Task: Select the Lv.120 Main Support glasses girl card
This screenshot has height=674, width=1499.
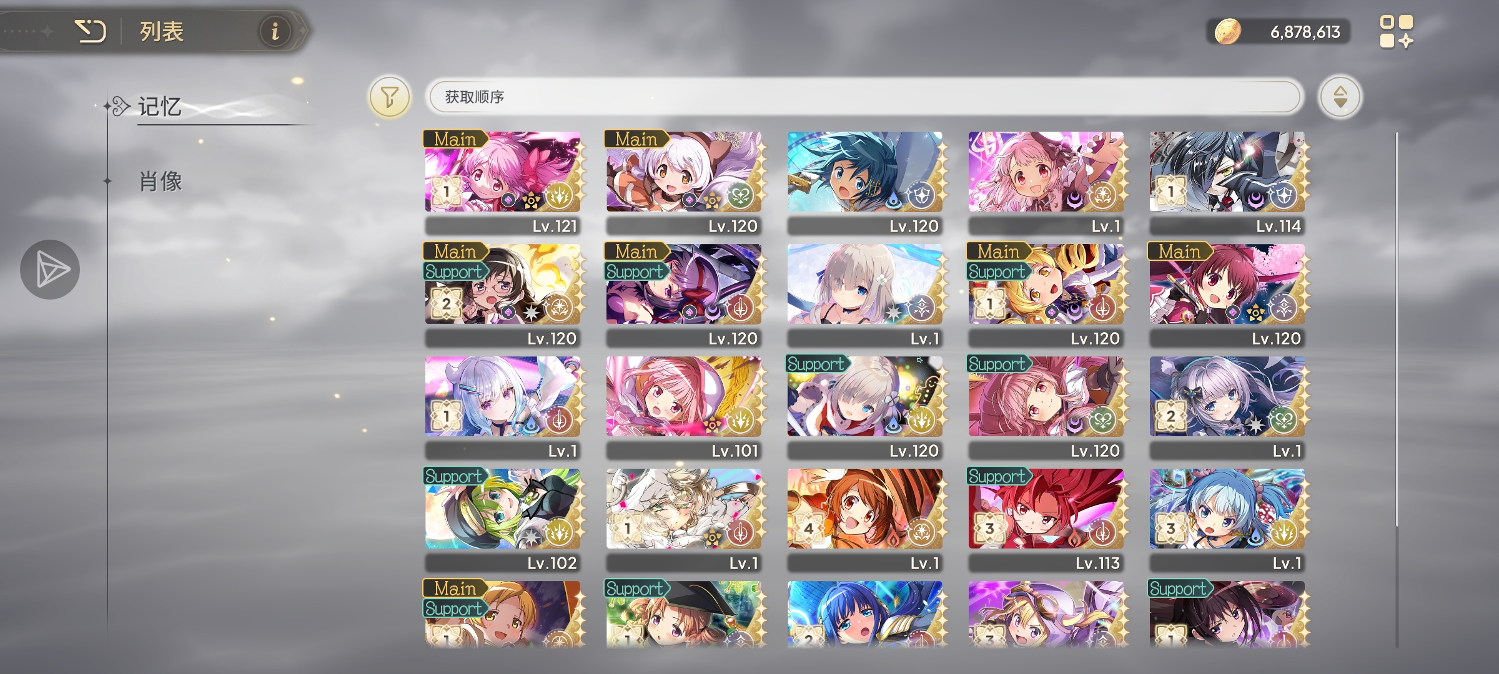Action: [503, 295]
